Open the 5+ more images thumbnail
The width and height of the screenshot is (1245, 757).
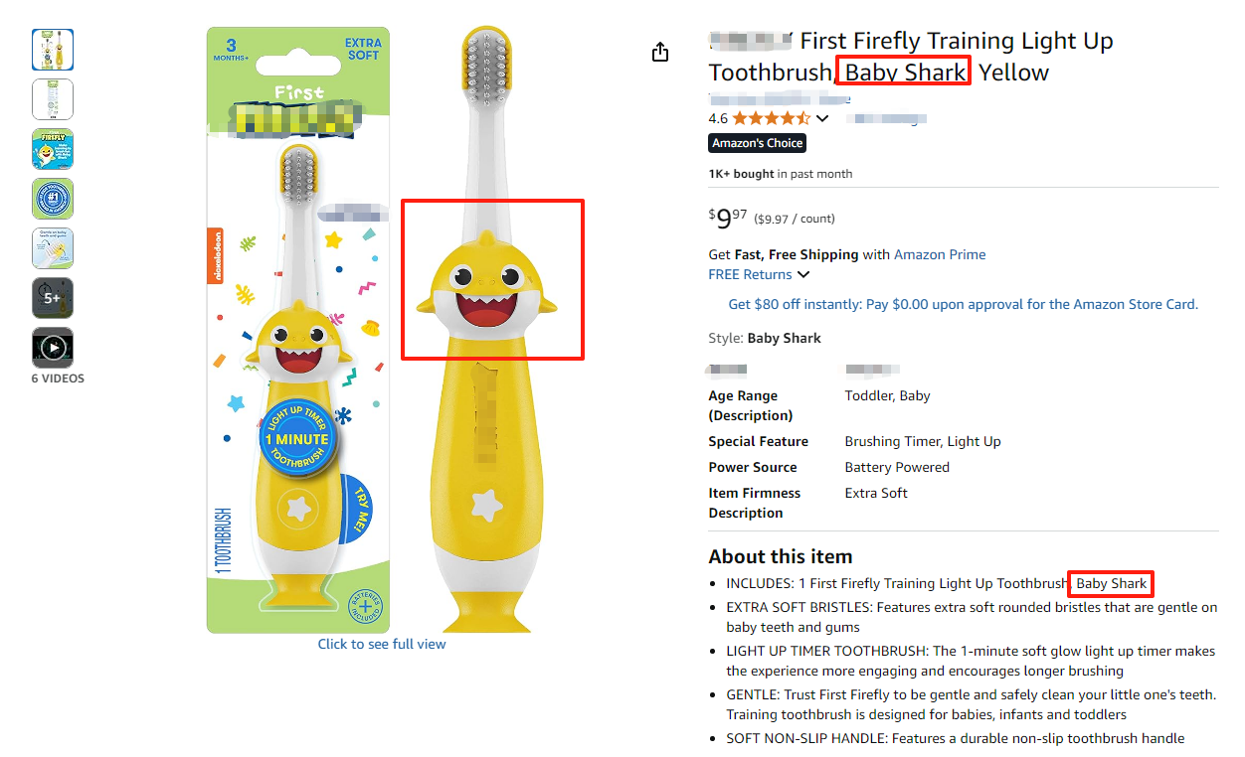[x=53, y=298]
